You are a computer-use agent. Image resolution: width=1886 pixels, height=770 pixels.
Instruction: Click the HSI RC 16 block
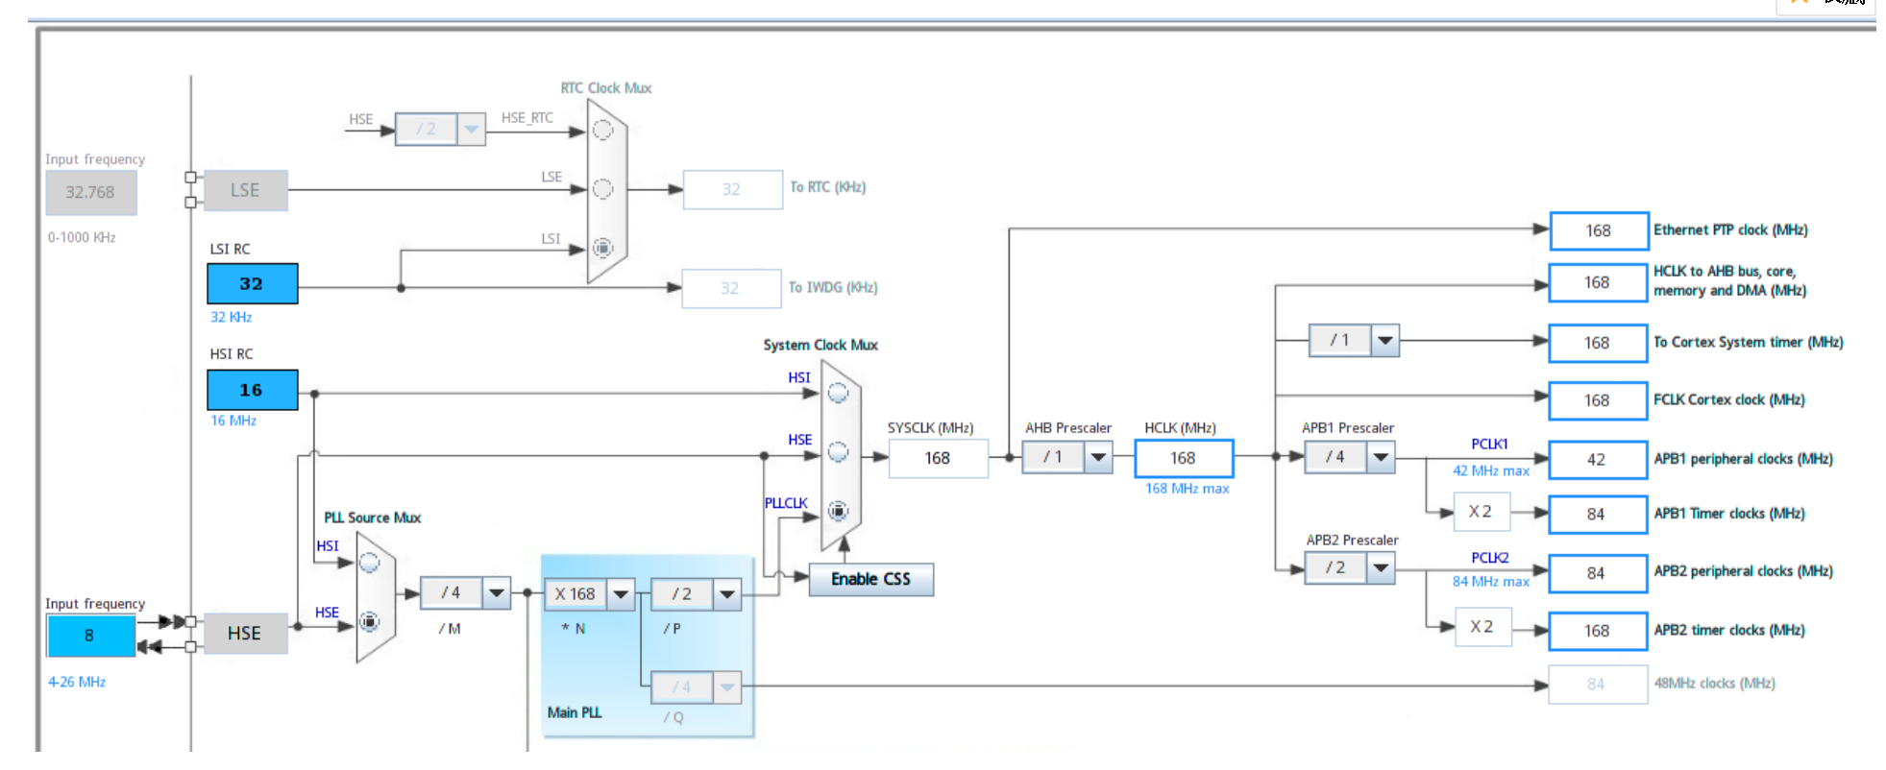252,390
